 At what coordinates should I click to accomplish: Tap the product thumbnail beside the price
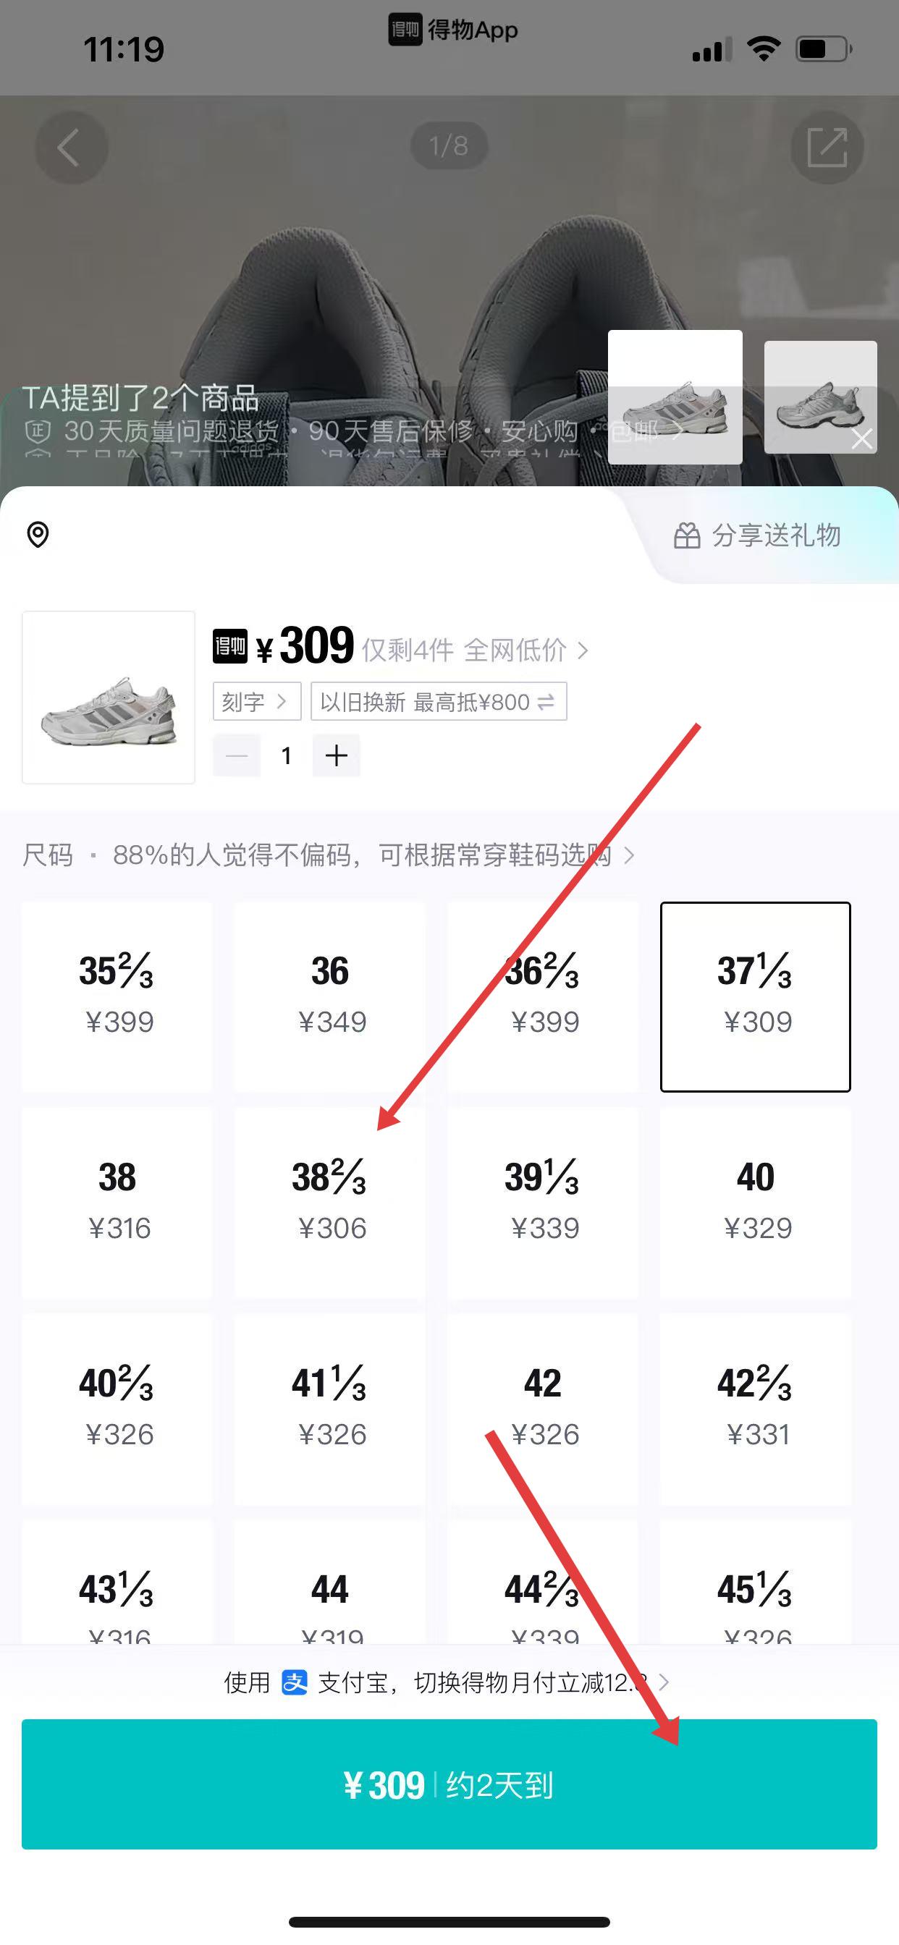(109, 697)
